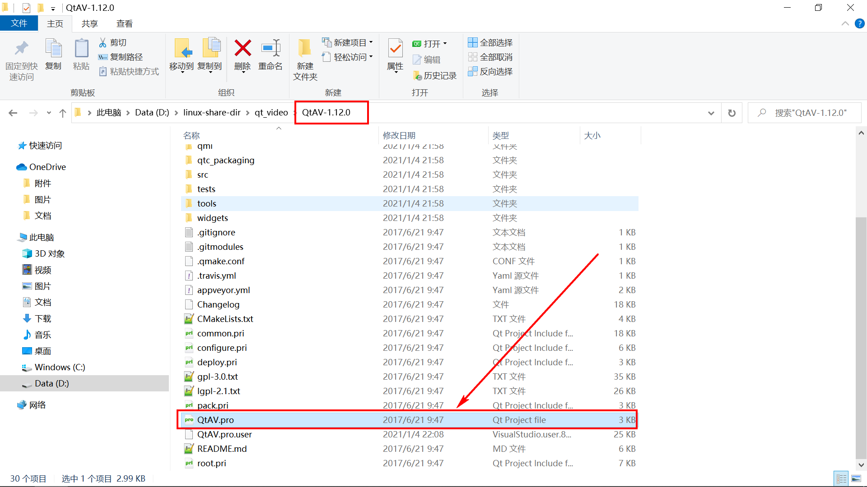Click the red Delete (删除) icon
The image size is (867, 487).
[242, 49]
